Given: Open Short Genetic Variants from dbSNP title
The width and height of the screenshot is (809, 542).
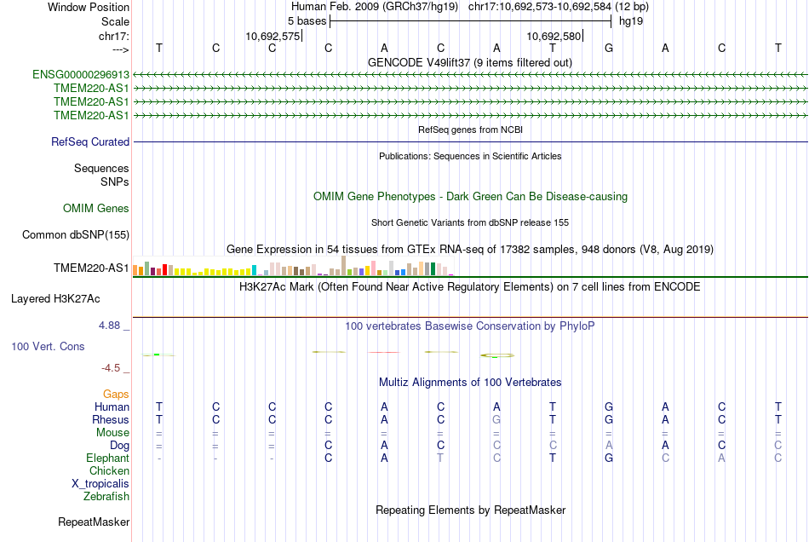Looking at the screenshot, I should click(470, 222).
